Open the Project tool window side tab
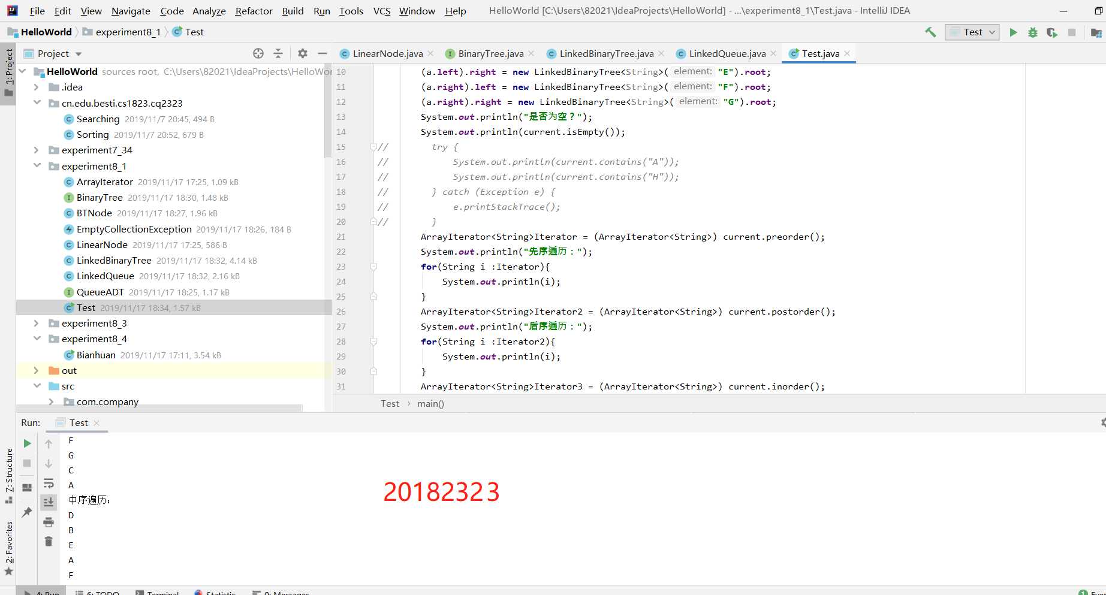The height and width of the screenshot is (595, 1106). tap(8, 73)
